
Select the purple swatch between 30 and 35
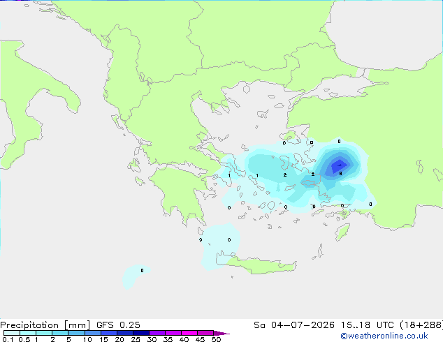(x=157, y=333)
